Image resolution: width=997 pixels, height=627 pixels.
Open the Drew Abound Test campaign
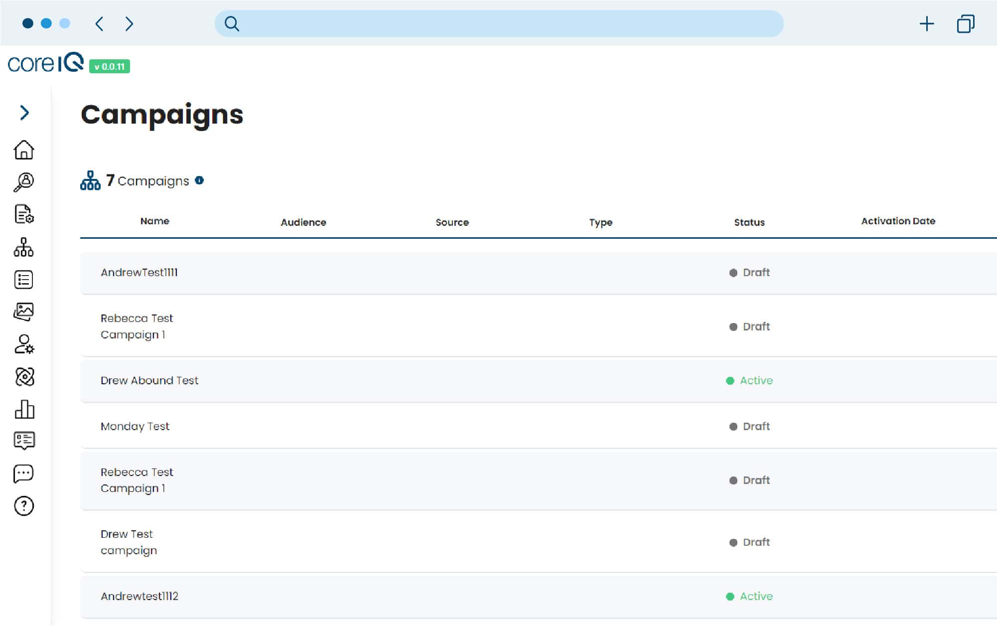[149, 381]
